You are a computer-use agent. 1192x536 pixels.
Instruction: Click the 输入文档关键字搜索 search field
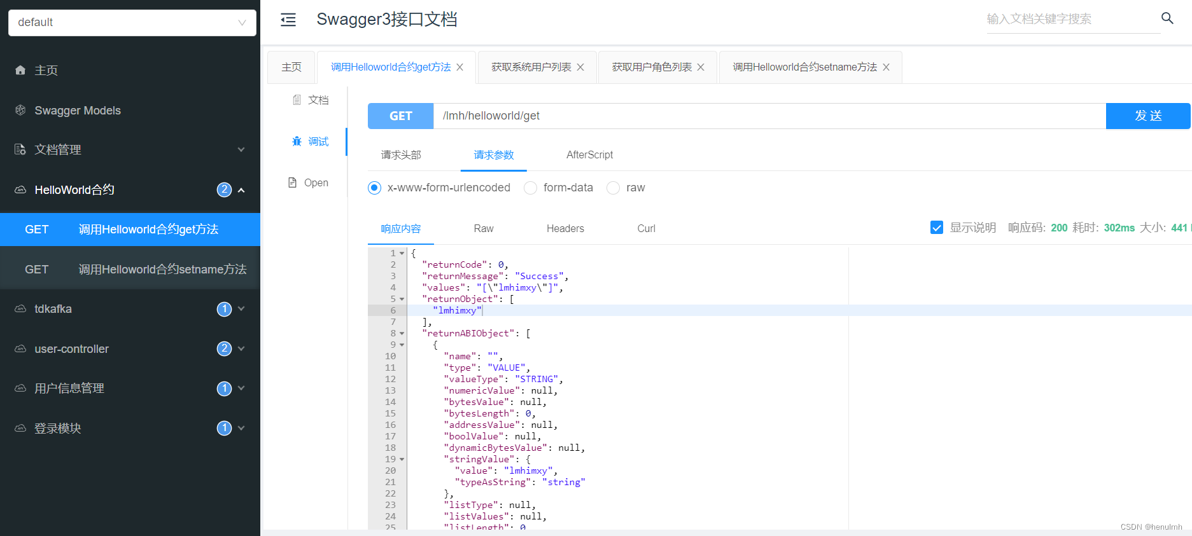click(1073, 19)
